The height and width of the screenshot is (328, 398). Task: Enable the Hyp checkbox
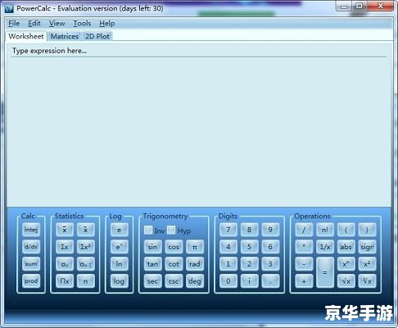171,230
